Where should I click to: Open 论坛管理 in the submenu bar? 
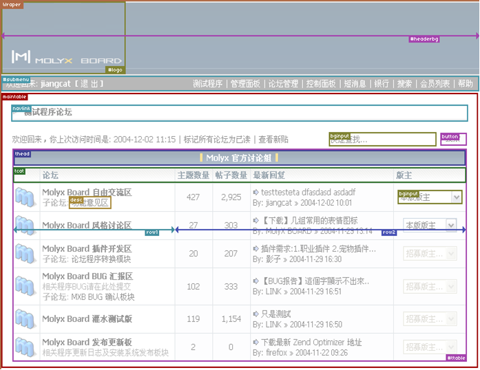283,84
